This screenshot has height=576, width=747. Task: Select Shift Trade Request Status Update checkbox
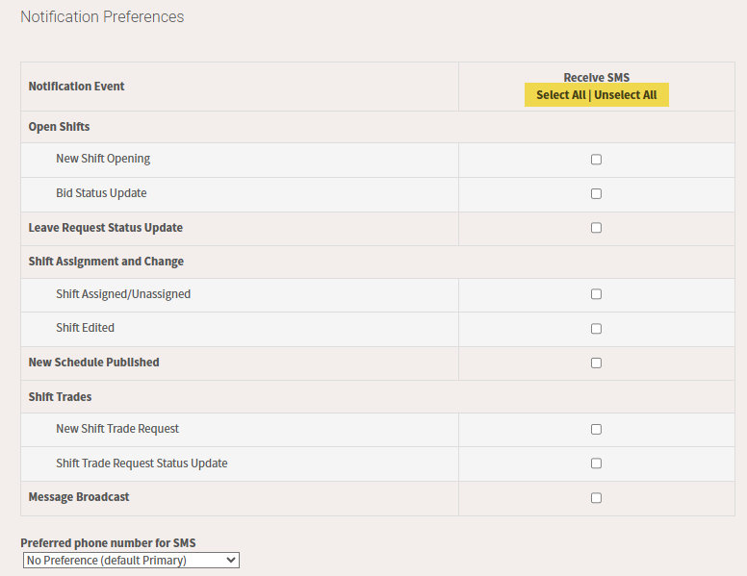pyautogui.click(x=596, y=463)
